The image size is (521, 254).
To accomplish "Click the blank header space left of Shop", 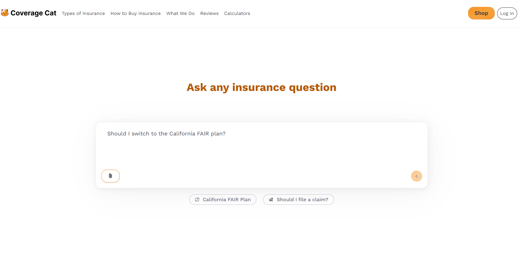I will [360, 13].
